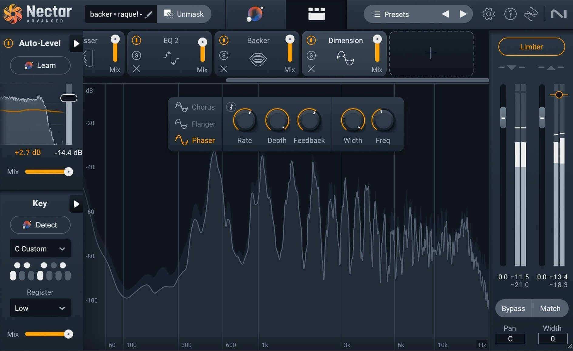Remove the EQ 2 module
This screenshot has width=573, height=351.
coord(137,69)
